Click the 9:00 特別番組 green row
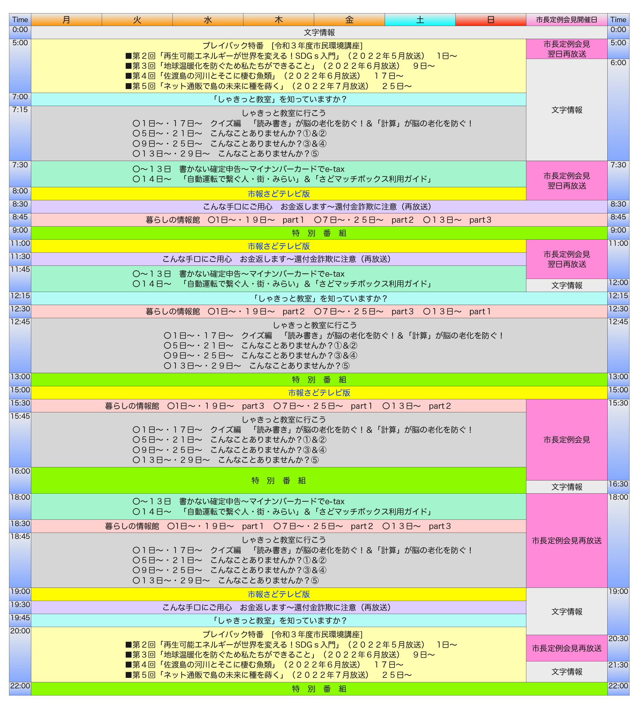Viewport: 643px width, 709px height. click(x=319, y=233)
